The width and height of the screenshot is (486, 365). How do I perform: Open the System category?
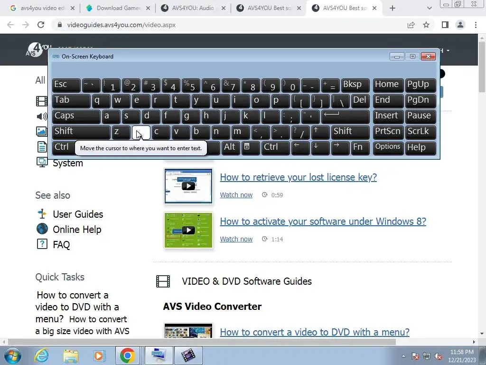67,163
